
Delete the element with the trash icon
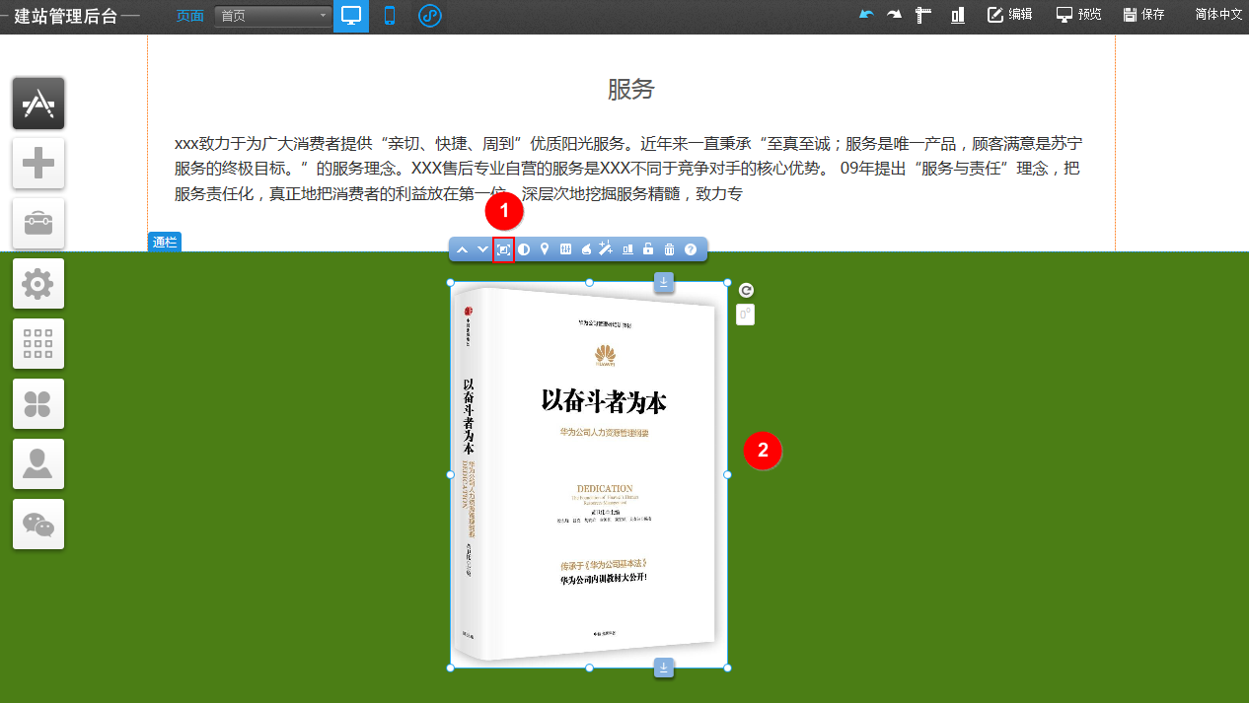(669, 249)
